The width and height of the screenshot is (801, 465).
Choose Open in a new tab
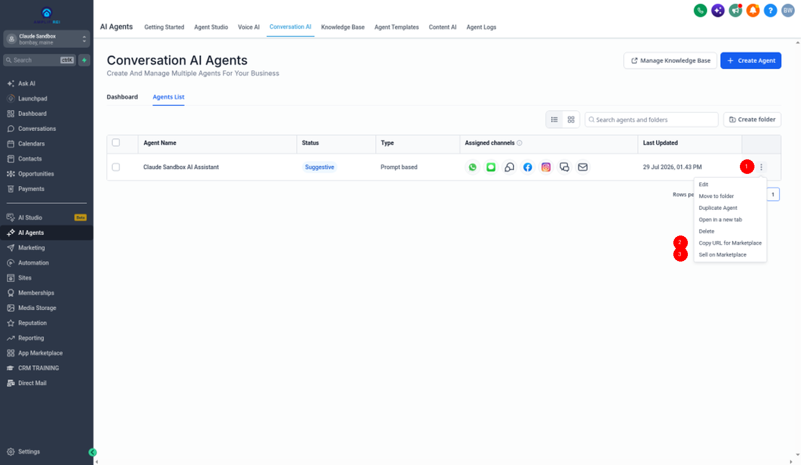(x=720, y=219)
